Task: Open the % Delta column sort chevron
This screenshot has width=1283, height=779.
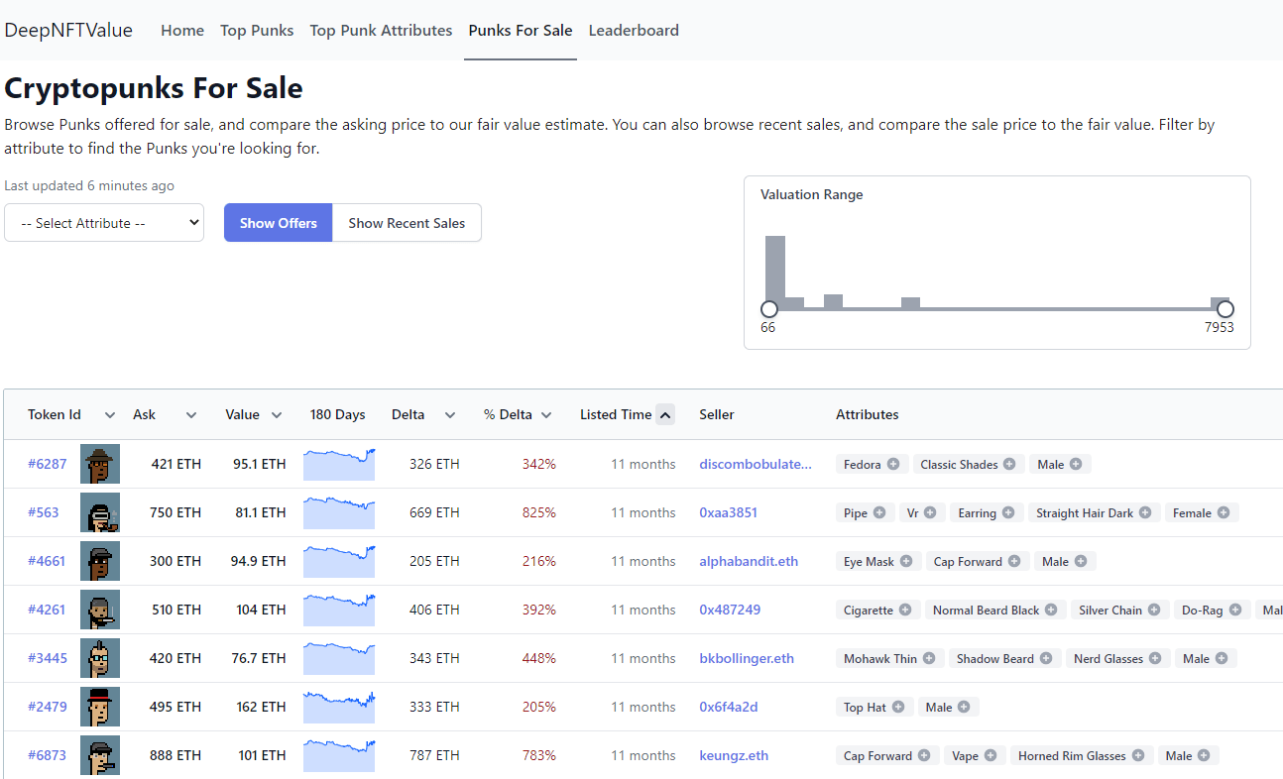Action: 546,415
